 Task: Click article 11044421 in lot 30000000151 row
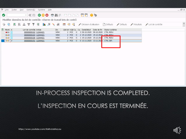[x=40, y=41]
